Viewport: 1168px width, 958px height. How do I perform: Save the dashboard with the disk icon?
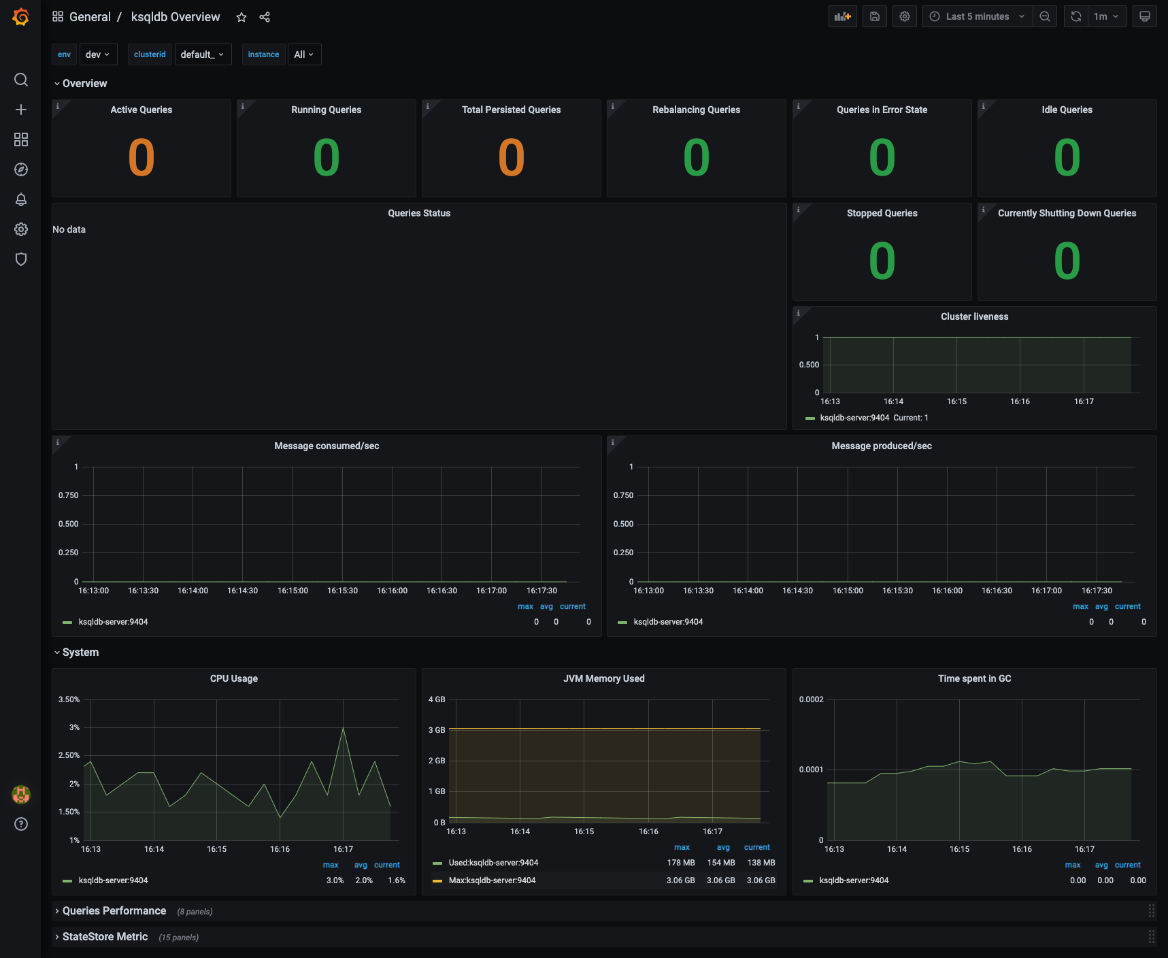click(x=875, y=16)
